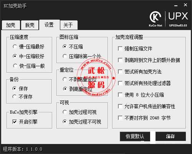The image size is (192, 154).
Task: Select 中-压缩较好 compression speed
Action: [28, 56]
